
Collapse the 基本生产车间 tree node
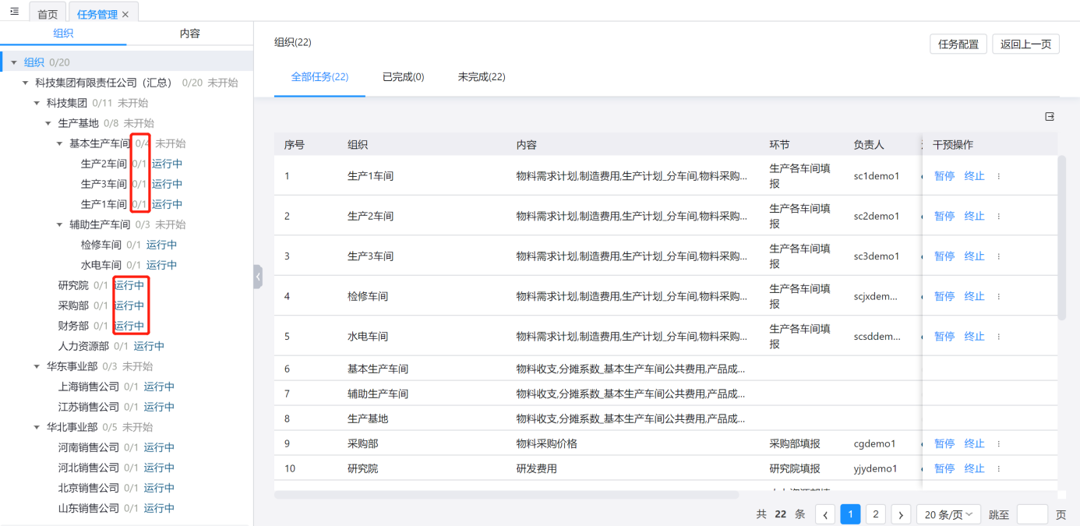click(x=61, y=143)
